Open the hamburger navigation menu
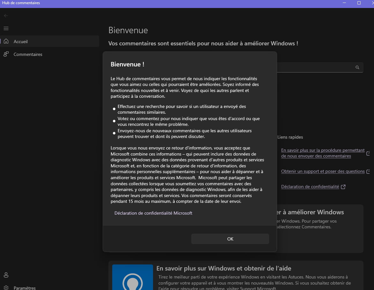Viewport: 374px width, 290px height. (6, 28)
